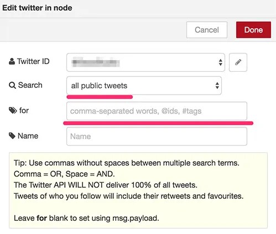The image size is (276, 234).
Task: Click the up-down arrows in Twitter ID select
Action: [220, 62]
